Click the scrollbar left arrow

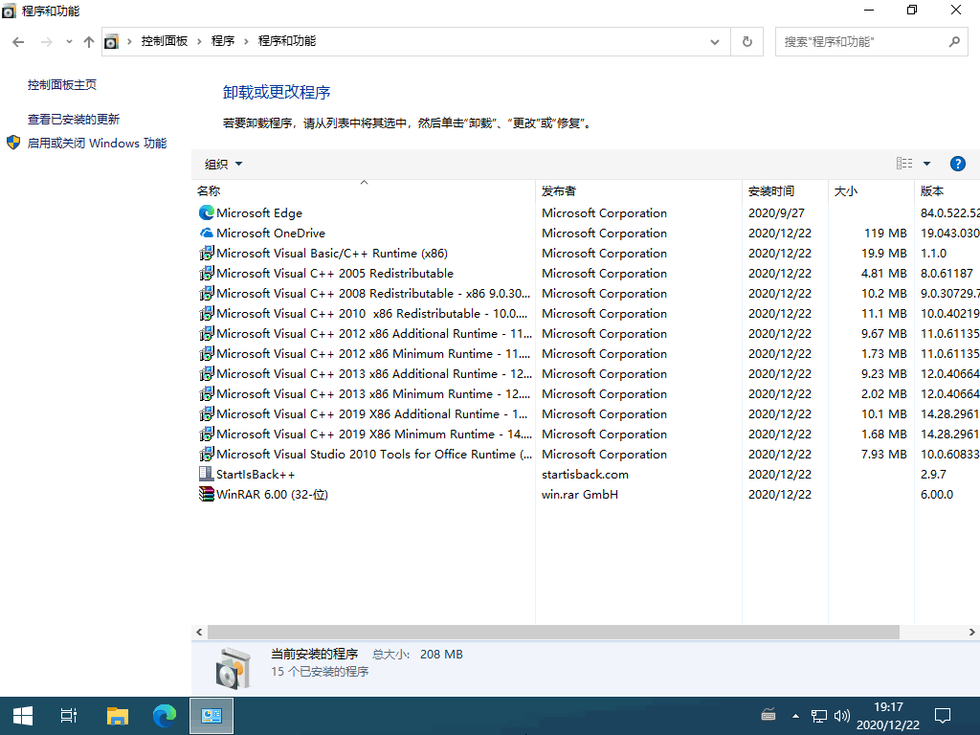point(199,633)
